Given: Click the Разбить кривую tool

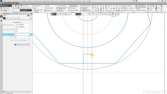Looking at the screenshot, I should (86, 6).
